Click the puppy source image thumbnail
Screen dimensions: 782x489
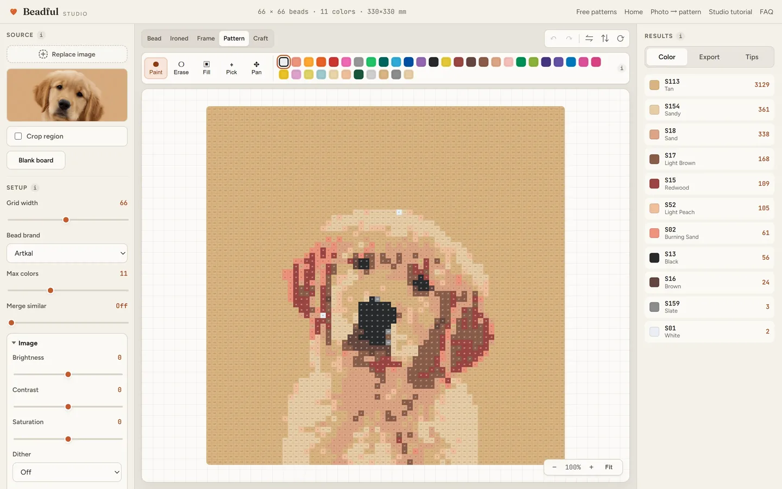click(67, 95)
